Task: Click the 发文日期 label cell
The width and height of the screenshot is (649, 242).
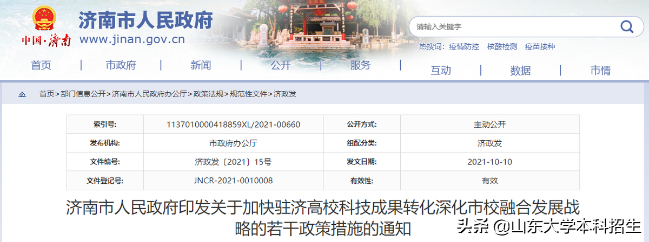Action: tap(362, 162)
